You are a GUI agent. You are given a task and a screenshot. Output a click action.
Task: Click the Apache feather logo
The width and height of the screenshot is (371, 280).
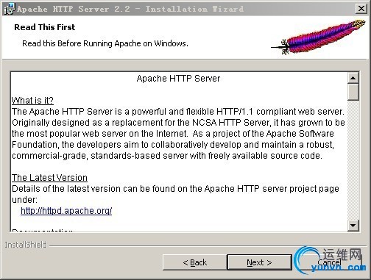pyautogui.click(x=318, y=37)
